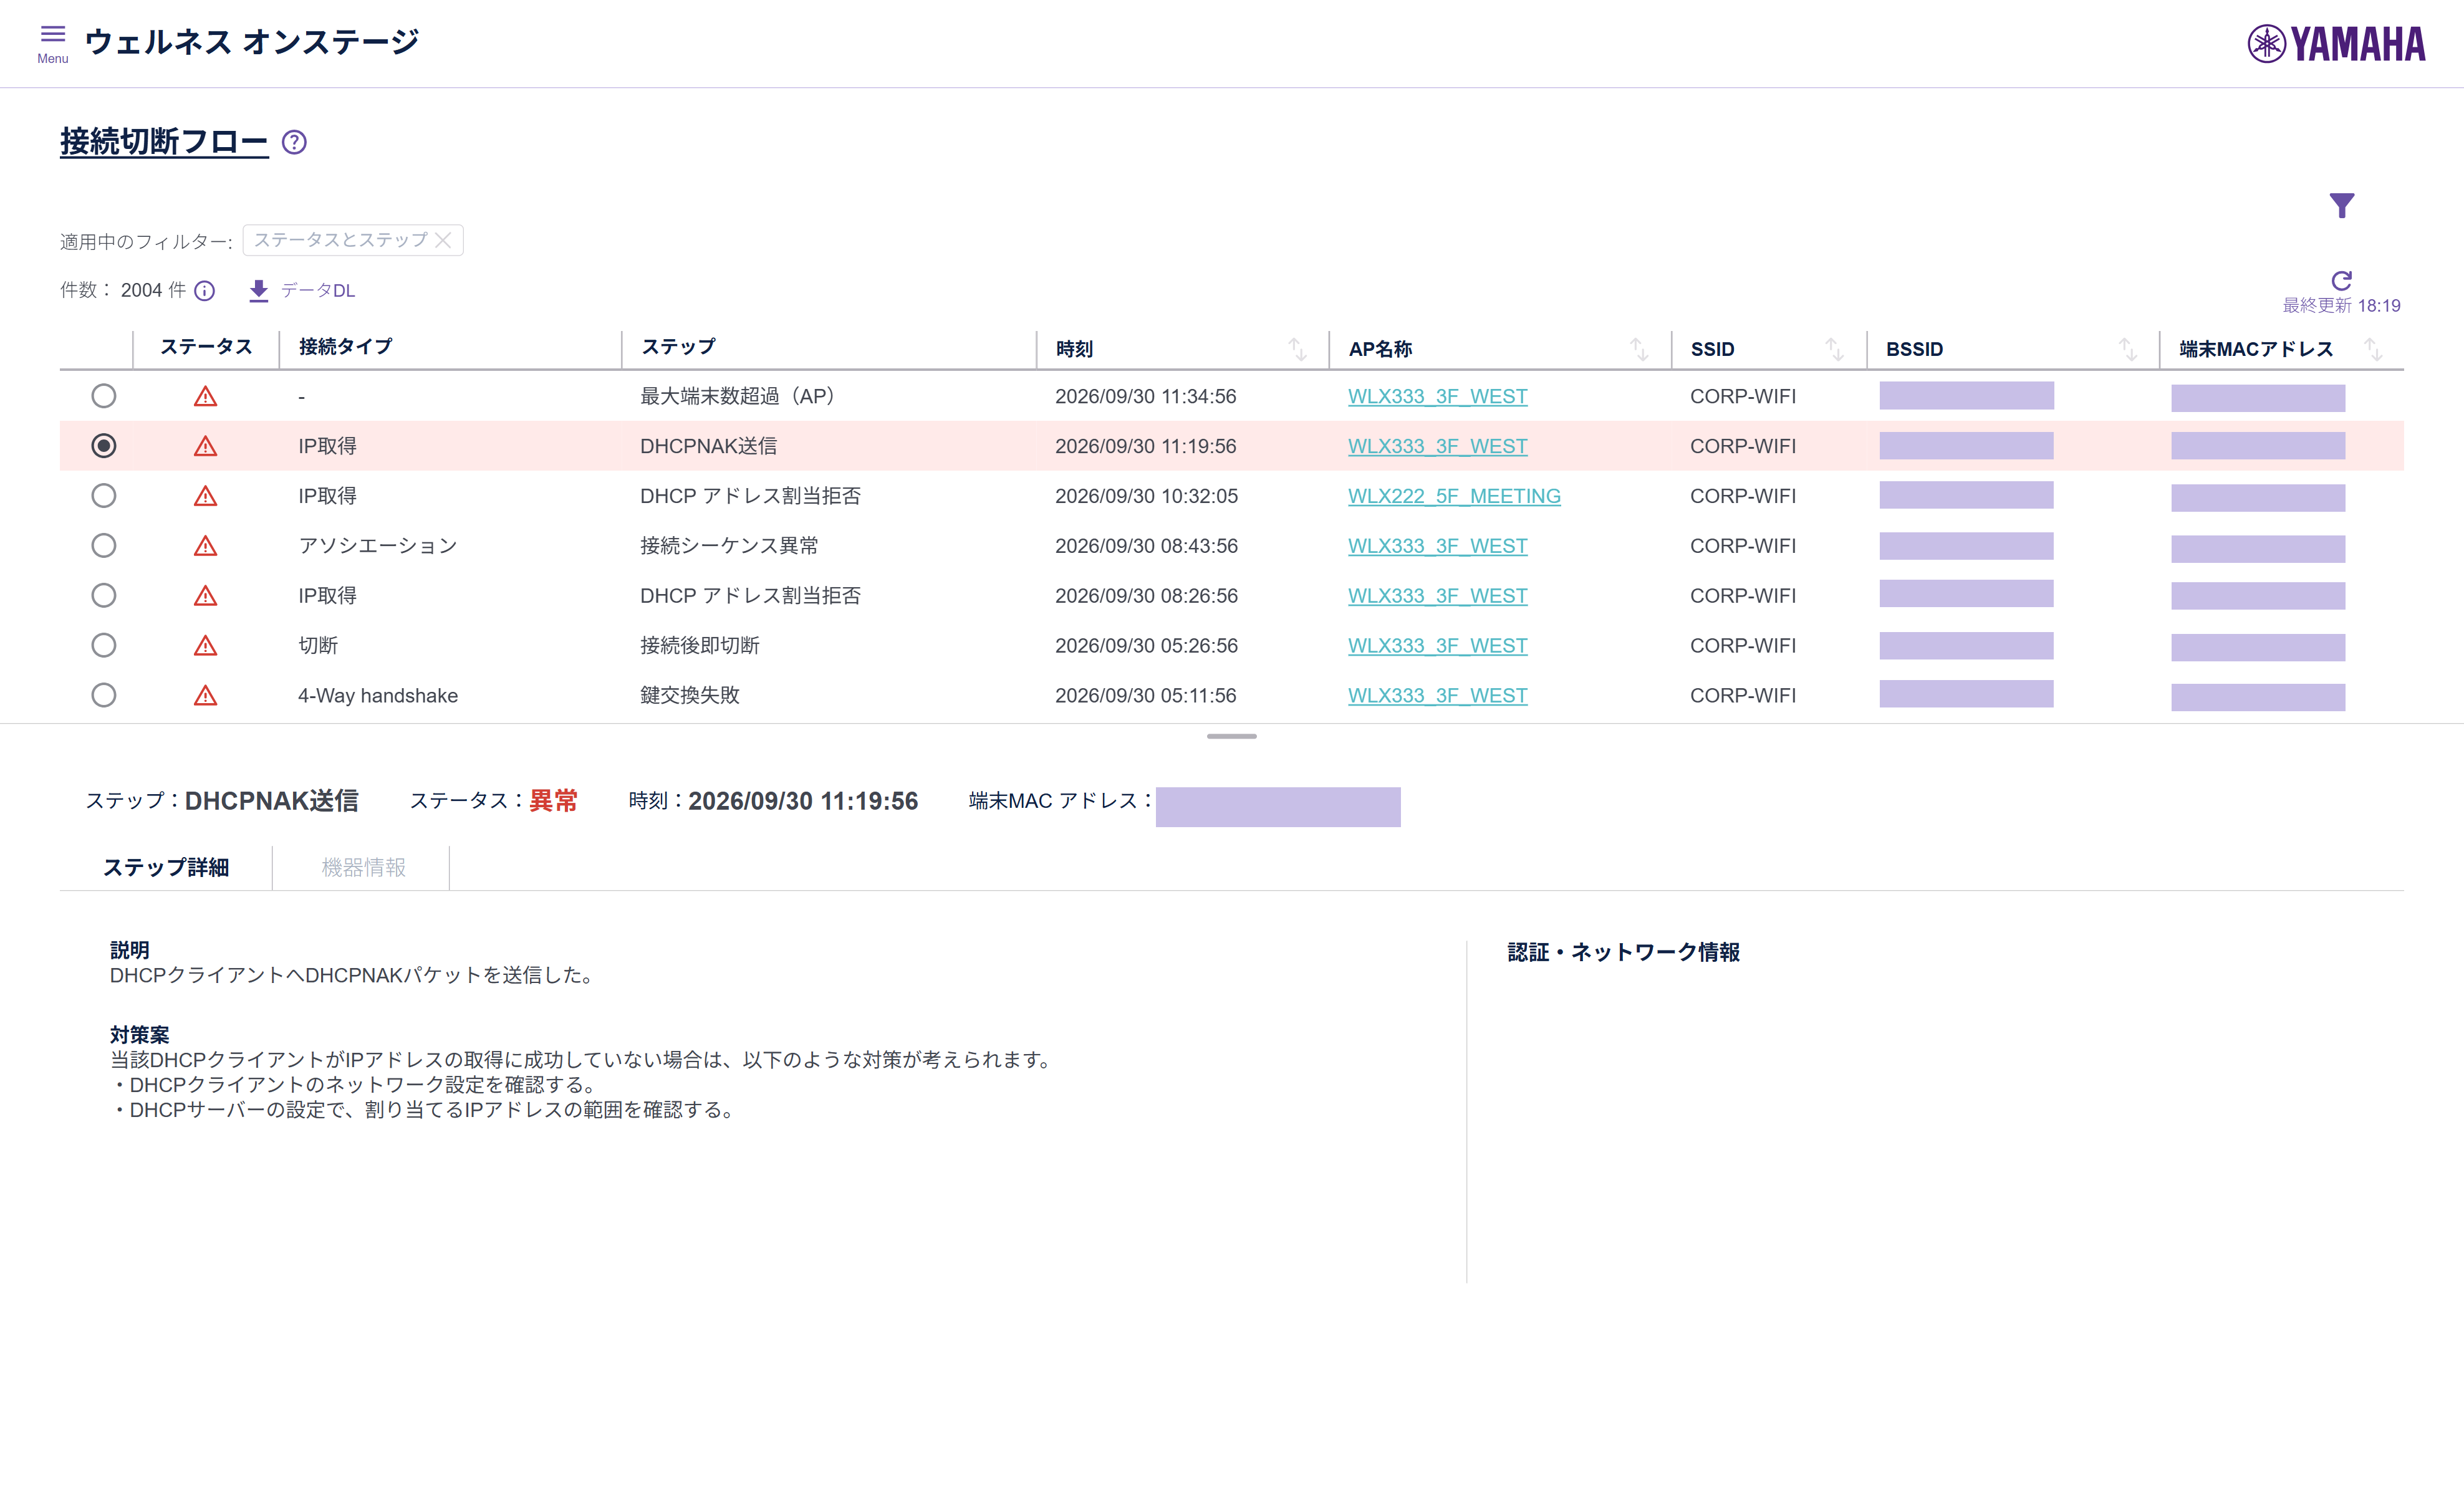Viewport: 2464px width, 1496px height.
Task: Open the filter funnel icon
Action: click(2341, 205)
